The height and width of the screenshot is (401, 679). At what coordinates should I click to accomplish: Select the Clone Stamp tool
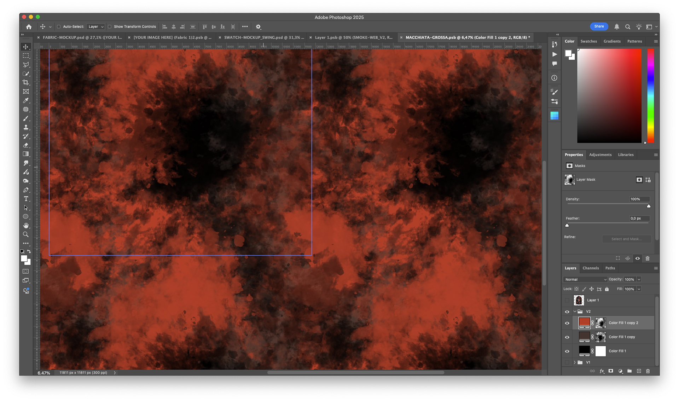(x=26, y=127)
